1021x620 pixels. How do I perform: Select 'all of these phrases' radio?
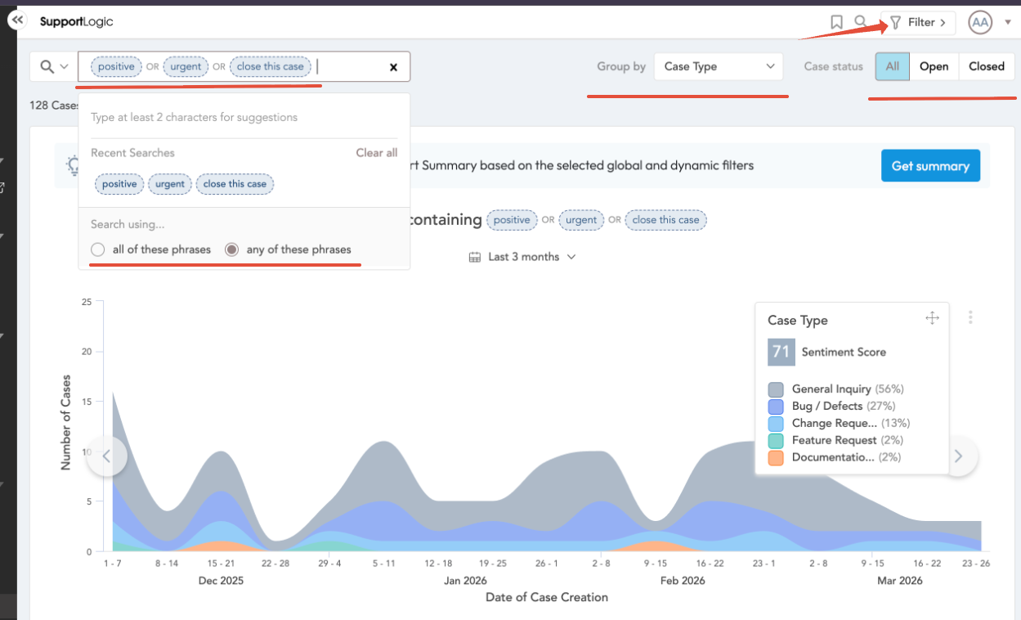(98, 249)
